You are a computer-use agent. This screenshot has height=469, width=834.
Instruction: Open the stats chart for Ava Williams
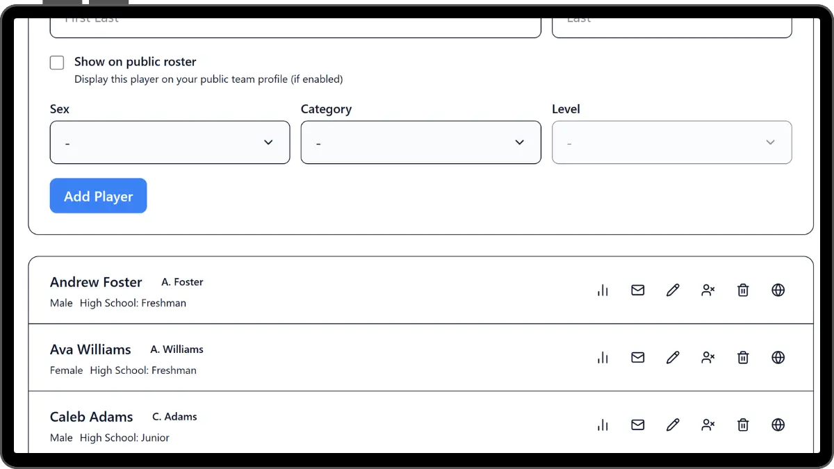coord(602,357)
